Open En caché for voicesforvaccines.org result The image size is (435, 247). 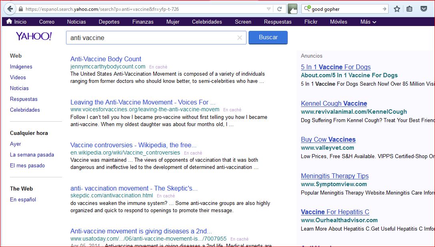tap(232, 110)
